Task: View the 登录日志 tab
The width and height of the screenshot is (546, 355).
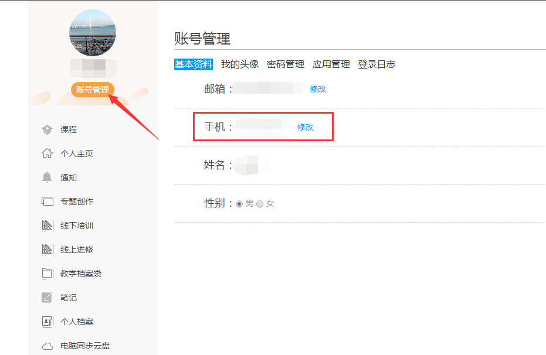Action: point(377,64)
